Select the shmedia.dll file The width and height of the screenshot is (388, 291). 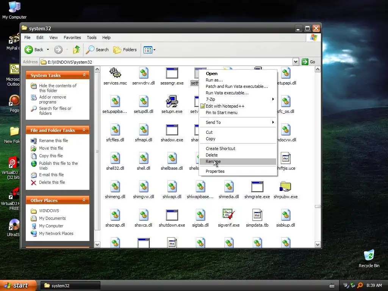(x=229, y=190)
